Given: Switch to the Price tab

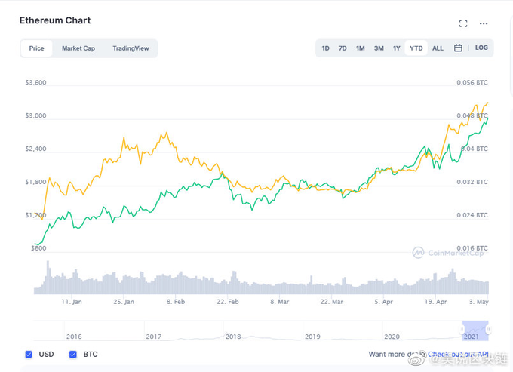Looking at the screenshot, I should point(37,48).
